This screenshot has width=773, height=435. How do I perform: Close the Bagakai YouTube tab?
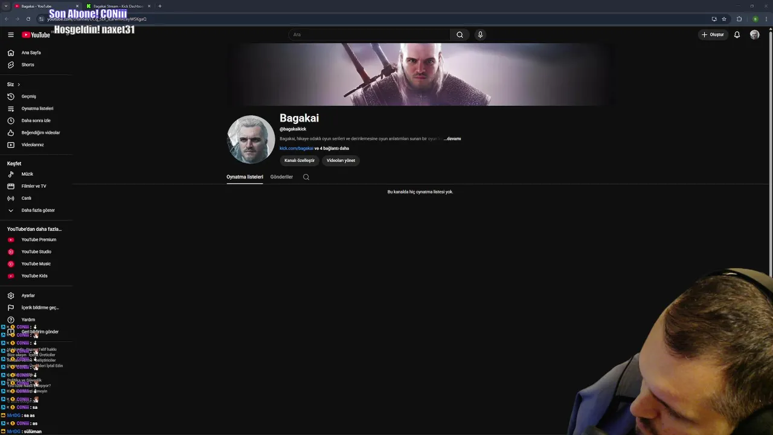click(77, 6)
